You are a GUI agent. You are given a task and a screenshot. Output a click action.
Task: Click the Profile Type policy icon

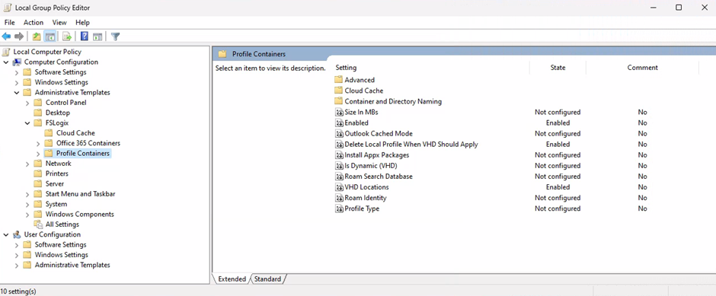coord(339,208)
